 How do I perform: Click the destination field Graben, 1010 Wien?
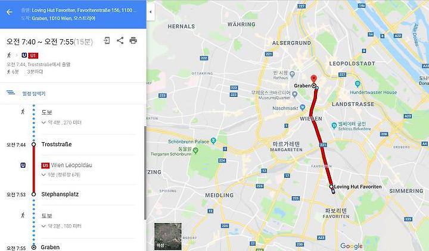coord(64,18)
